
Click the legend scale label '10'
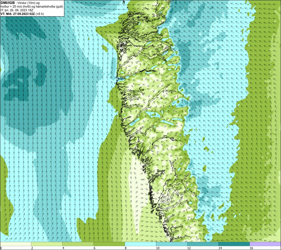(158, 248)
